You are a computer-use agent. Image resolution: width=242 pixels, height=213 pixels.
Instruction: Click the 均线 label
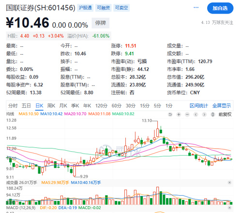pos(10,114)
